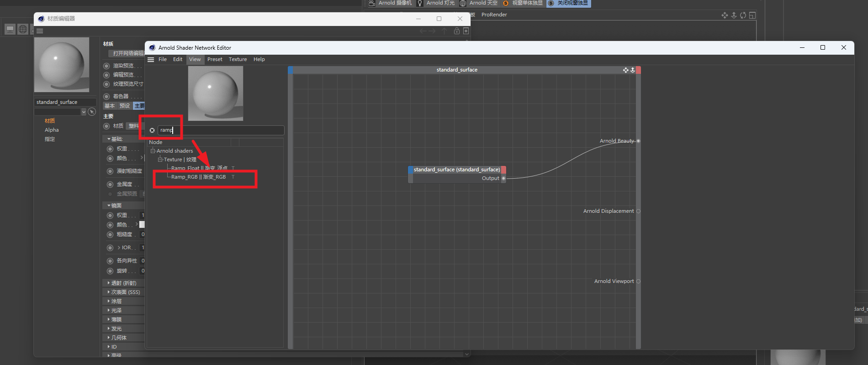Viewport: 868px width, 365px height.
Task: Click the move icon in shader graph header
Action: click(625, 70)
